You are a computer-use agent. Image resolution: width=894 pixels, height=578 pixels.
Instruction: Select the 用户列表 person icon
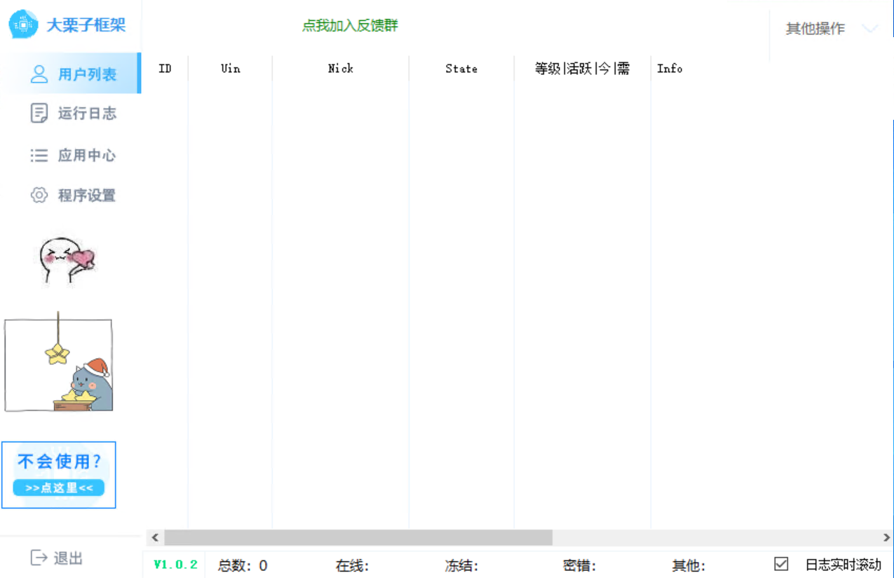point(41,74)
